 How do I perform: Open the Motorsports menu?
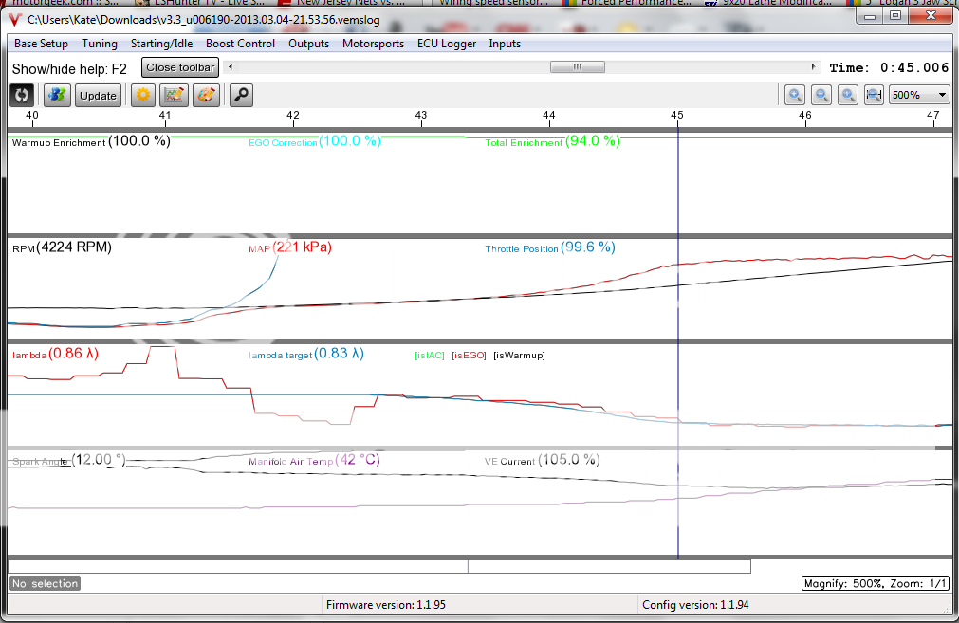pos(373,44)
